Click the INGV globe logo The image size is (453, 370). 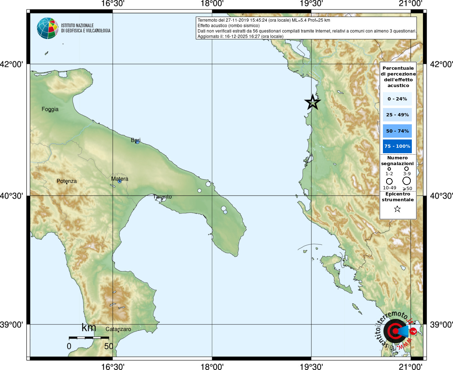pos(47,28)
